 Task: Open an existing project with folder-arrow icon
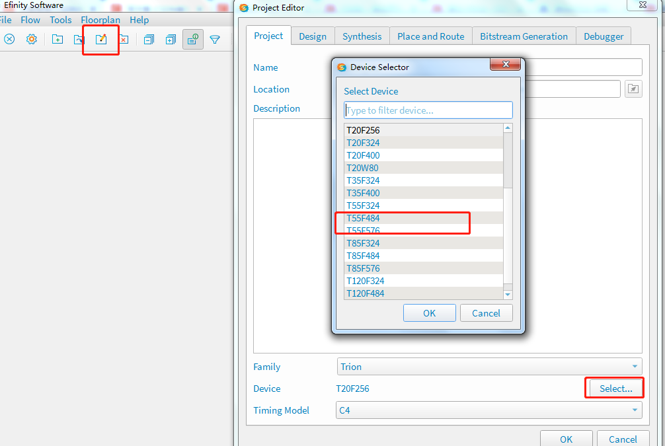coord(79,40)
